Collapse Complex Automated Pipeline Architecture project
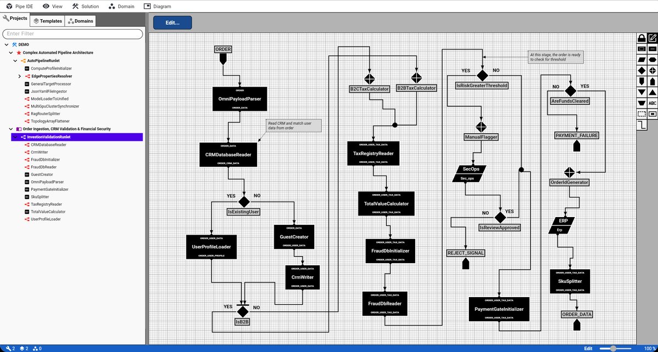This screenshot has height=352, width=658. click(x=11, y=53)
